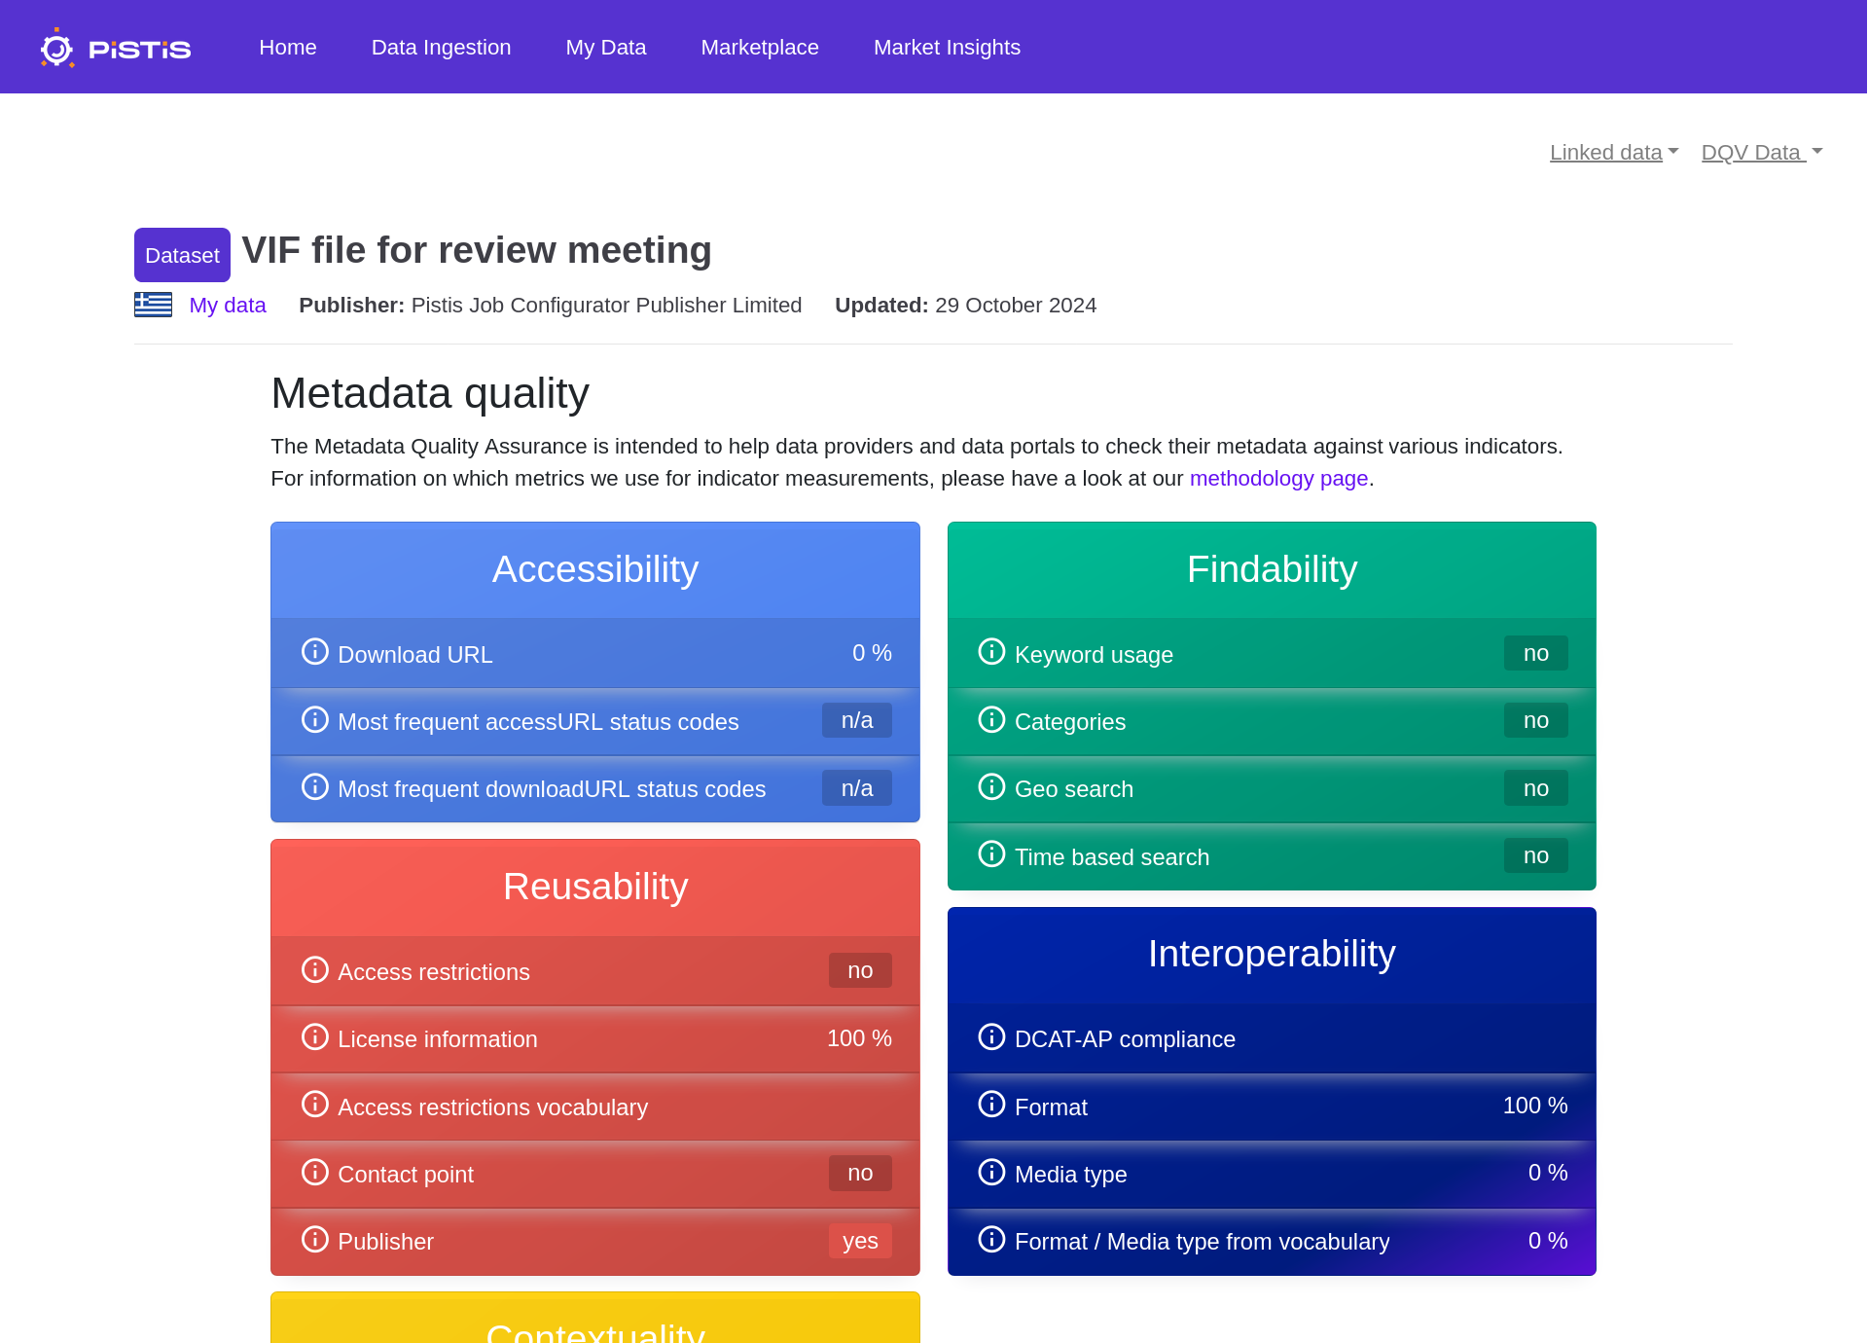Click the 'Time based search' label
This screenshot has height=1343, width=1868.
click(1112, 857)
